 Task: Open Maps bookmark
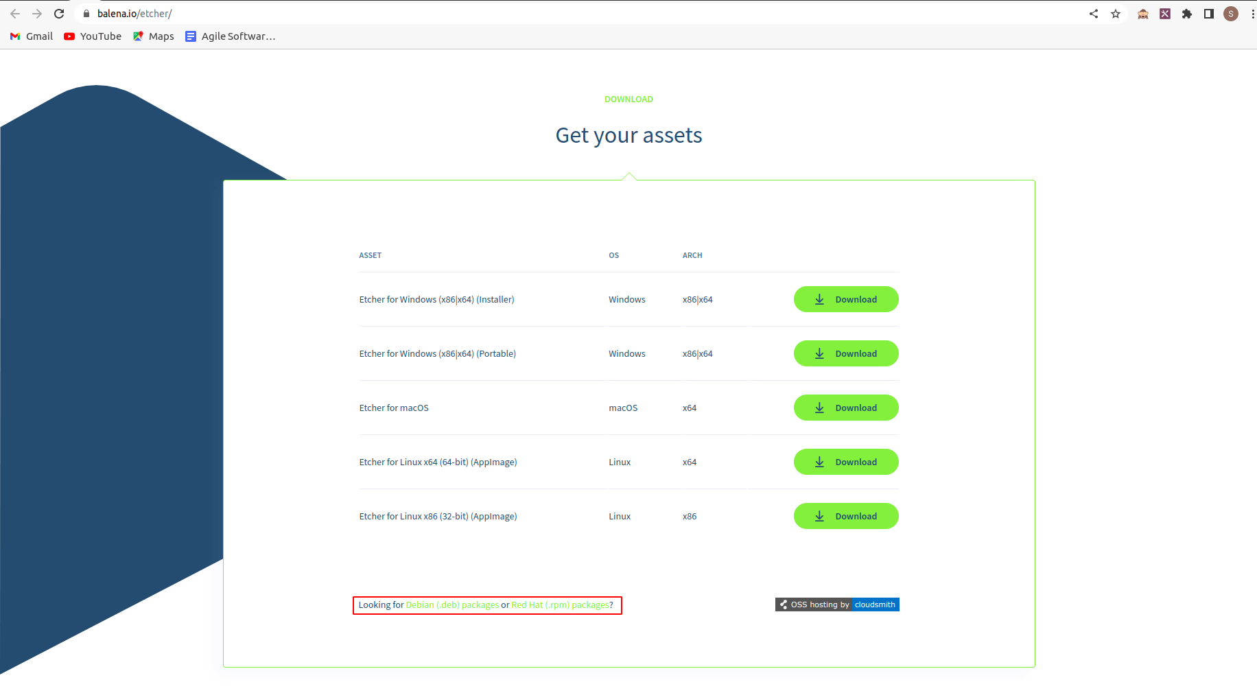[154, 36]
